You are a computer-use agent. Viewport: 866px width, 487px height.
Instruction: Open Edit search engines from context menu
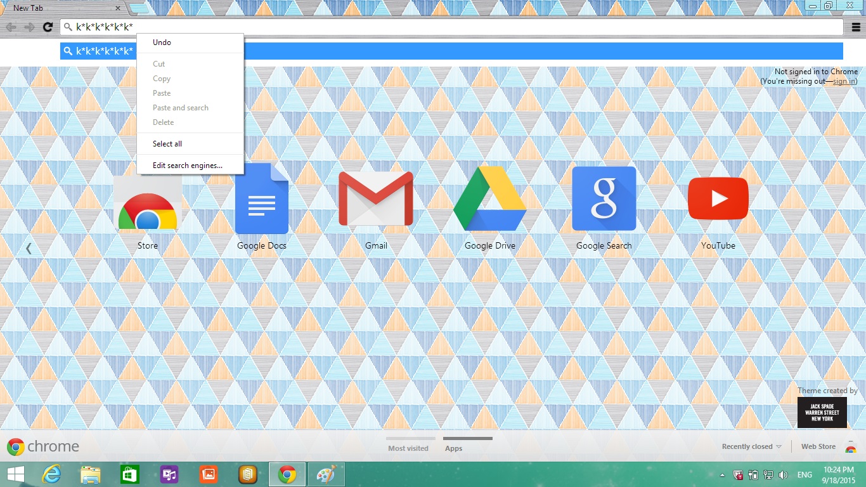click(x=190, y=166)
